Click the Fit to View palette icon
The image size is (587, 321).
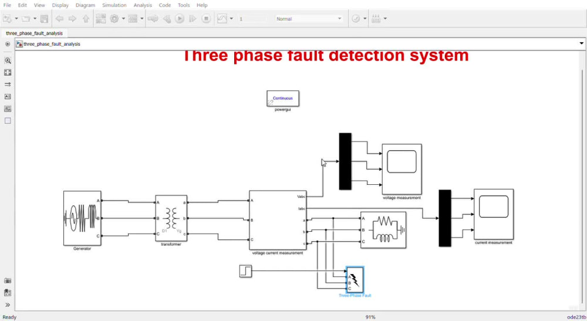coord(8,73)
